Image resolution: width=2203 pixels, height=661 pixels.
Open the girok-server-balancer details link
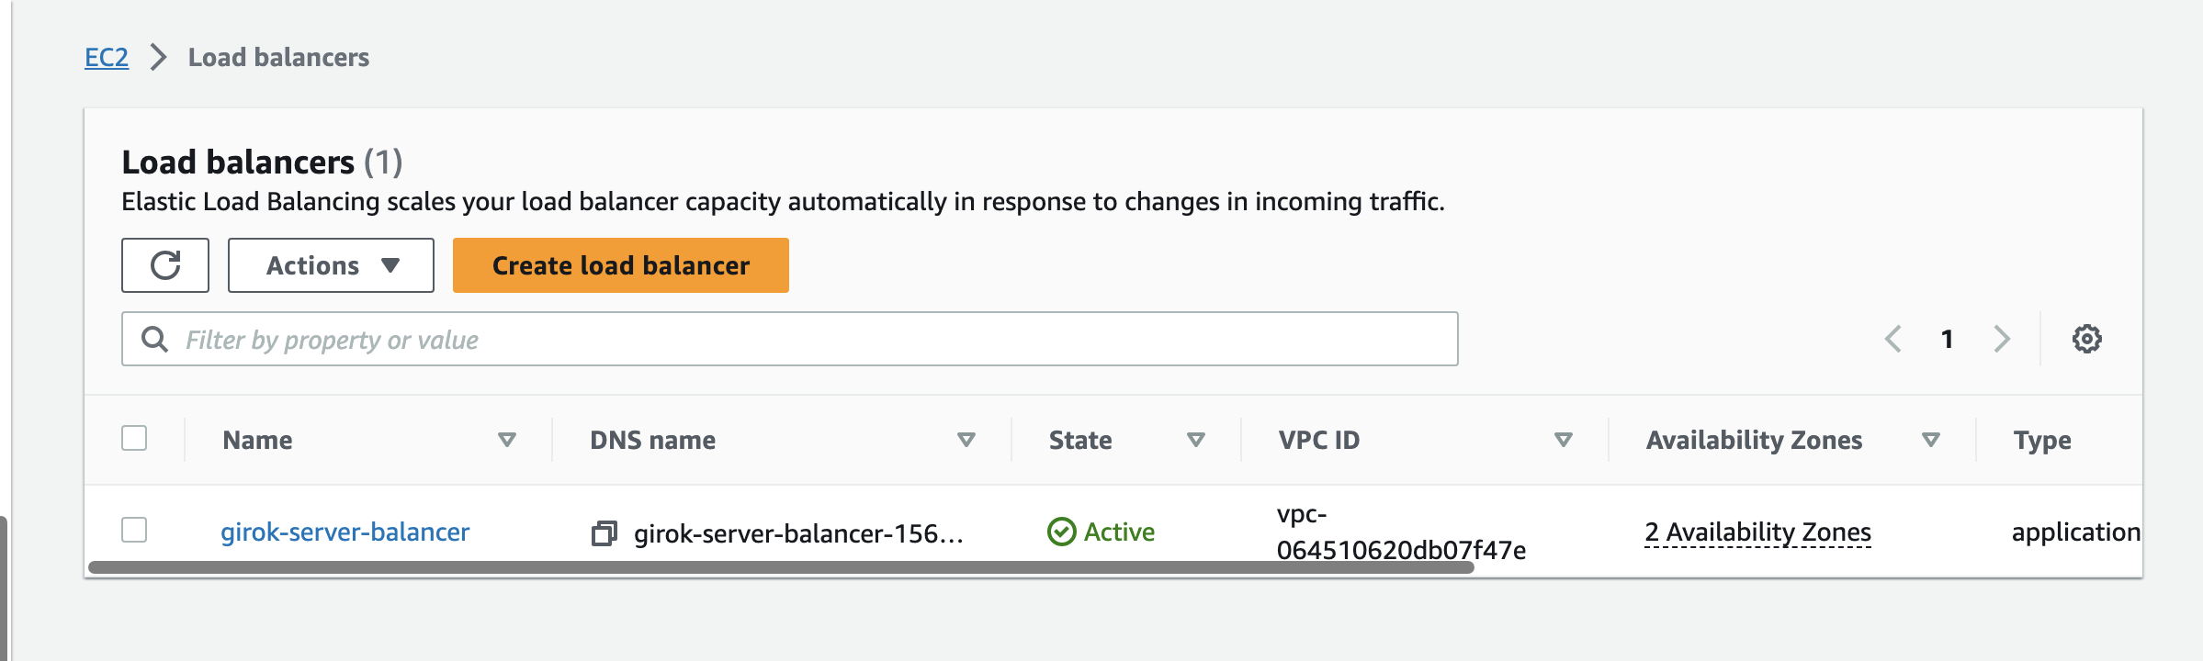[347, 532]
